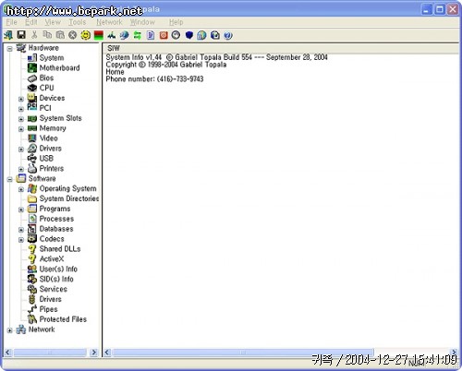This screenshot has height=371, width=462.
Task: Select the Bios chip icon
Action: (x=32, y=78)
